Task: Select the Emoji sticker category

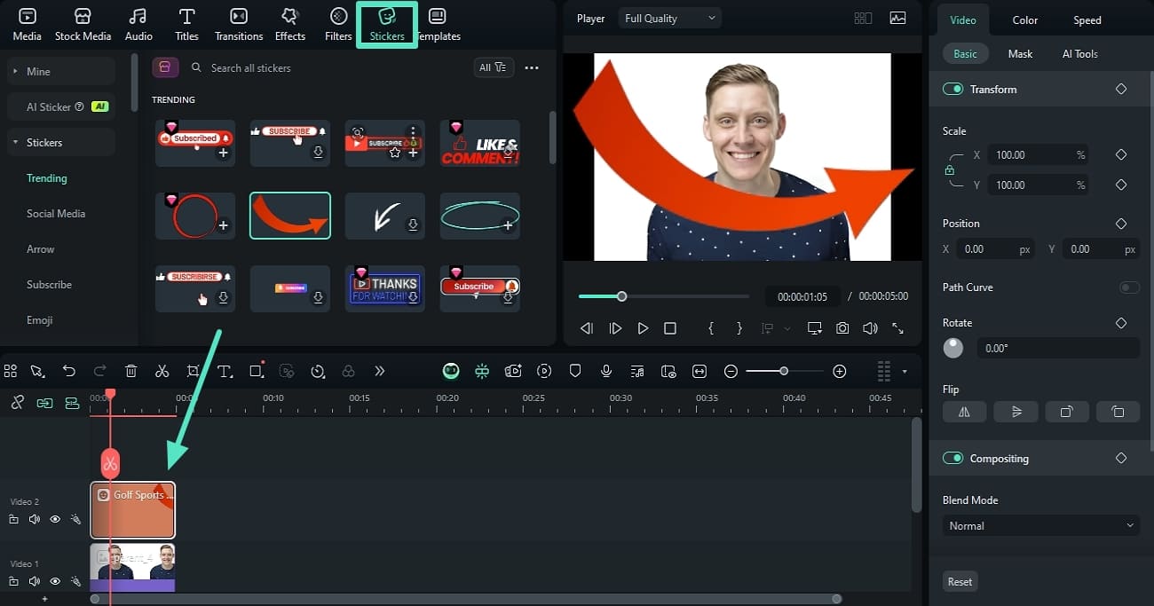Action: tap(40, 320)
